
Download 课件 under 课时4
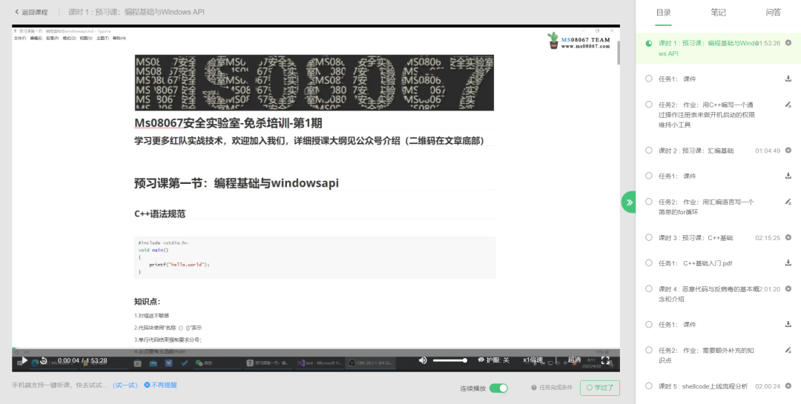[788, 325]
